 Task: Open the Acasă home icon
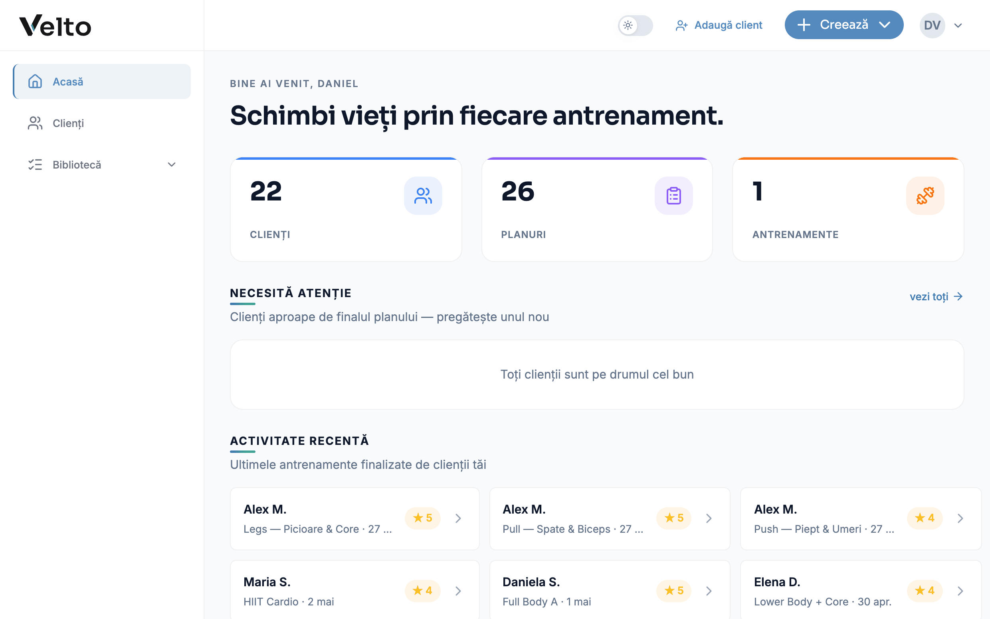[35, 81]
